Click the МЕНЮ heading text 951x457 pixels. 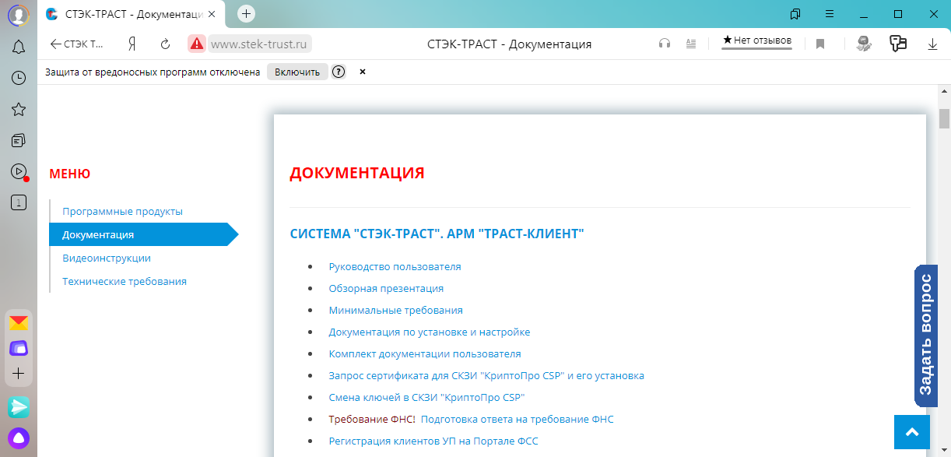pos(70,174)
